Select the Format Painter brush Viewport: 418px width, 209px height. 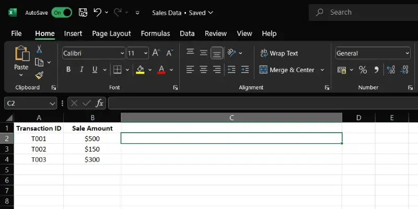39,74
